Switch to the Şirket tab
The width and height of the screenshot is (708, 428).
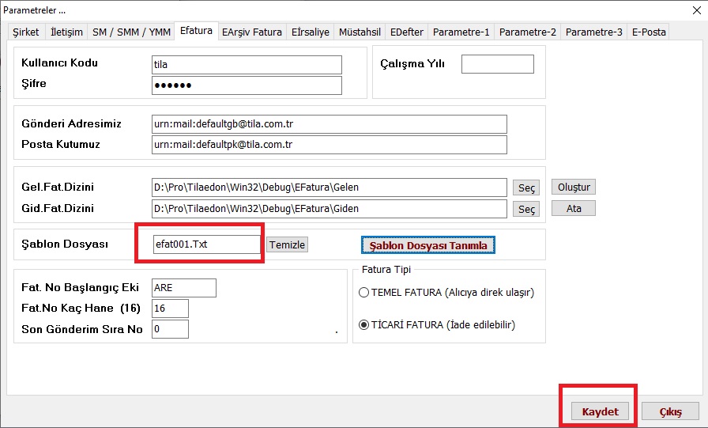point(27,32)
